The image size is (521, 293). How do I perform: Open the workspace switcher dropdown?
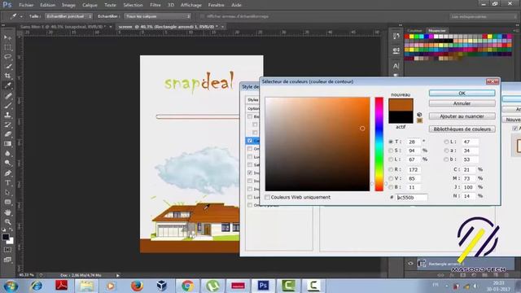(x=484, y=16)
